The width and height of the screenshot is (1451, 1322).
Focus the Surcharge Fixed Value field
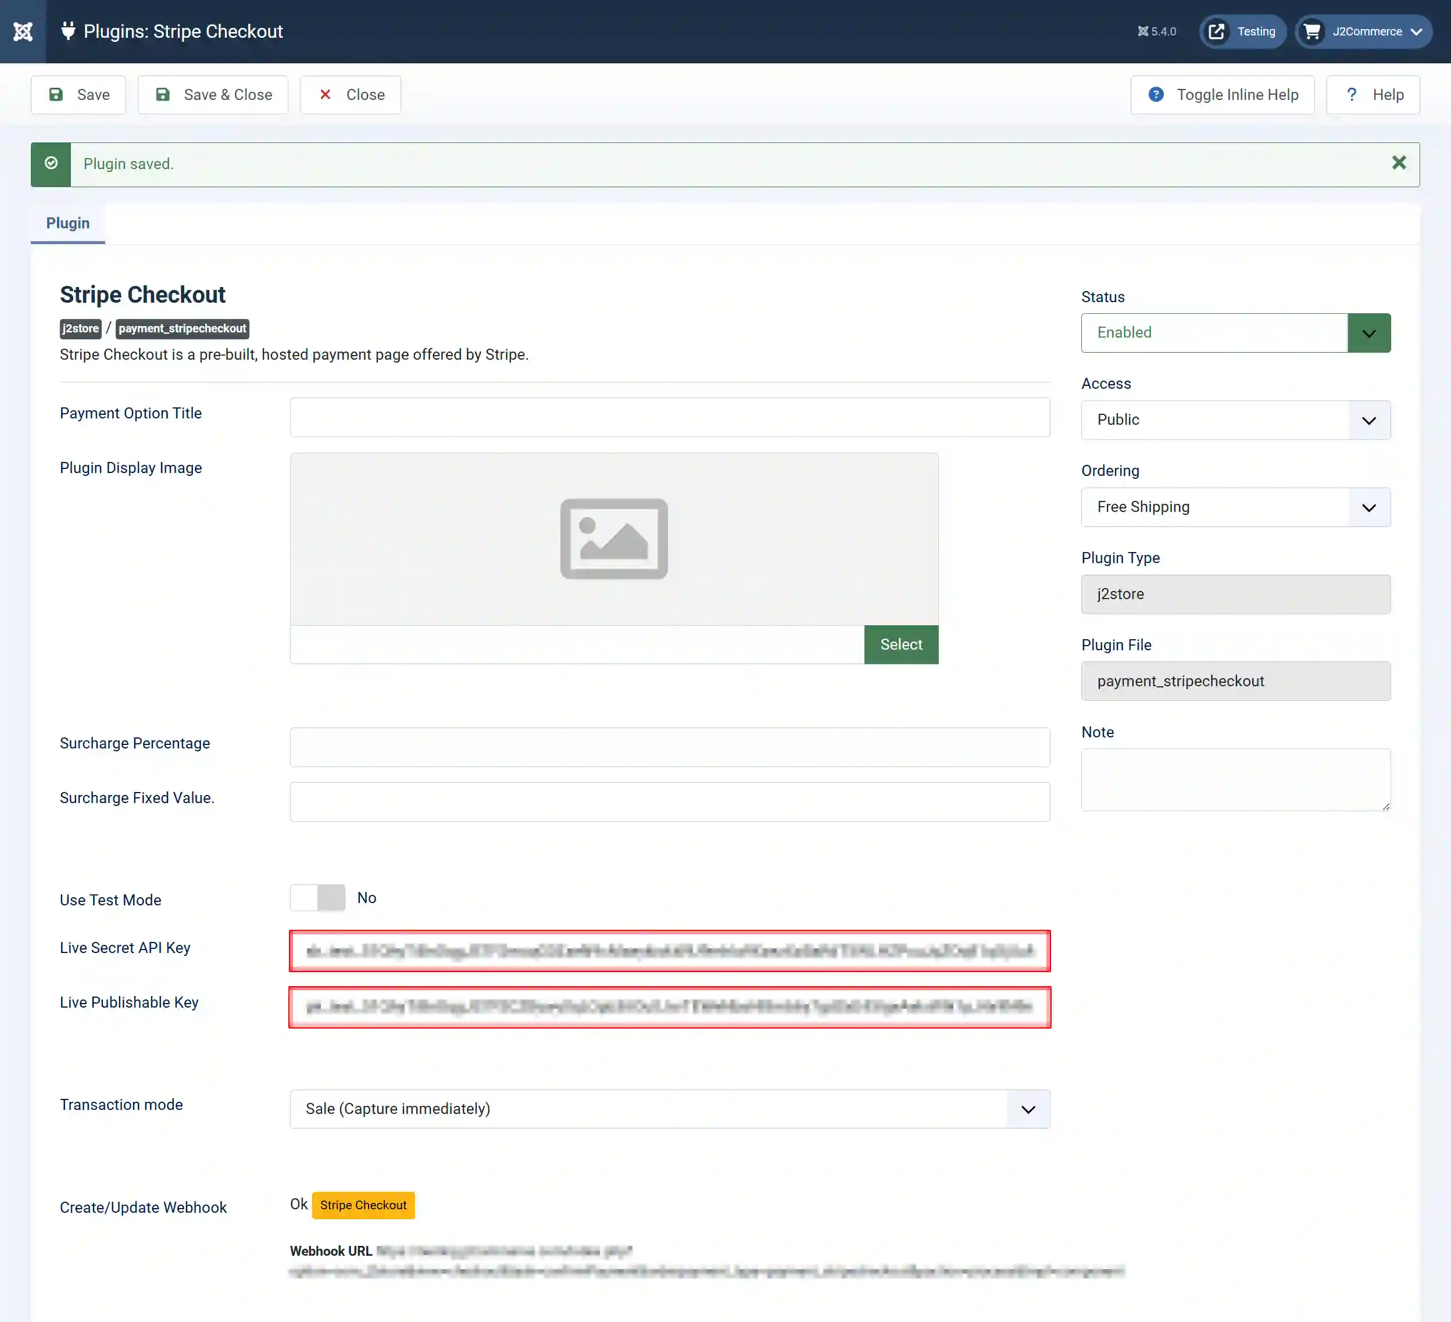[x=669, y=802]
